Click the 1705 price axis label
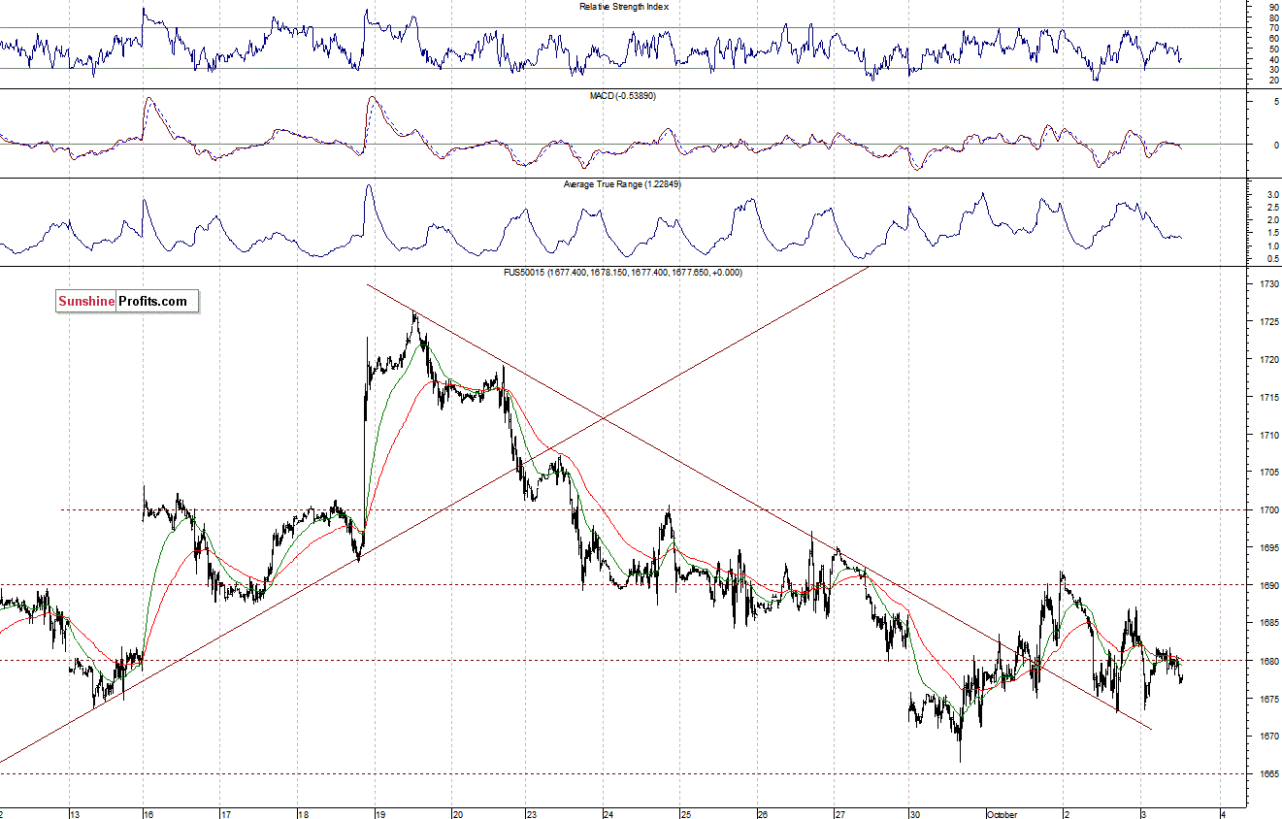This screenshot has height=819, width=1282. pyautogui.click(x=1269, y=473)
